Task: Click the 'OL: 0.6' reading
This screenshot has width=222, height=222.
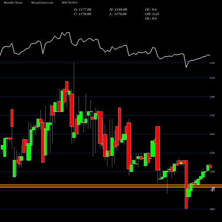Action: (x=151, y=18)
